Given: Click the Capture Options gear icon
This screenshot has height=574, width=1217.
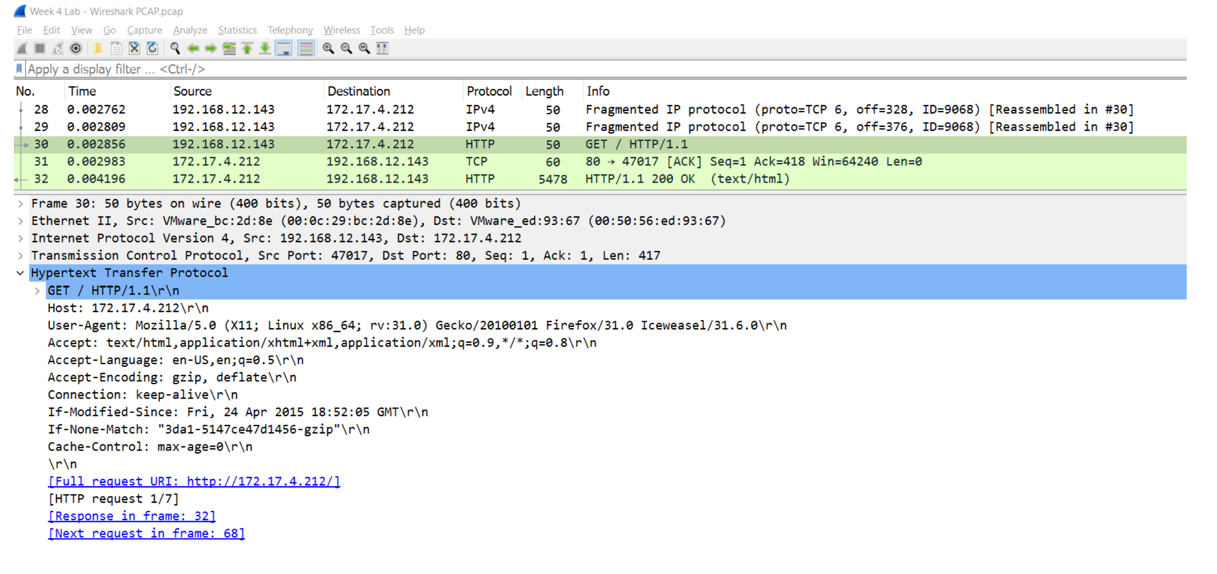Looking at the screenshot, I should point(76,48).
